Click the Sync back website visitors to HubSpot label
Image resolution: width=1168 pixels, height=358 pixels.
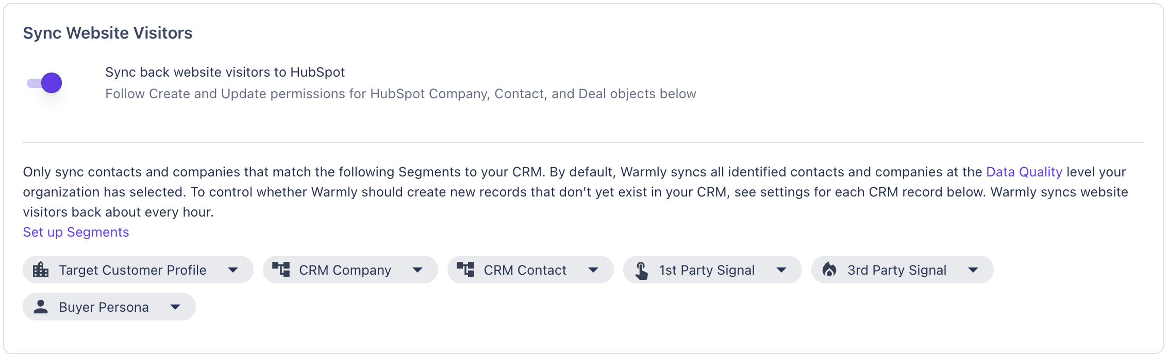225,72
